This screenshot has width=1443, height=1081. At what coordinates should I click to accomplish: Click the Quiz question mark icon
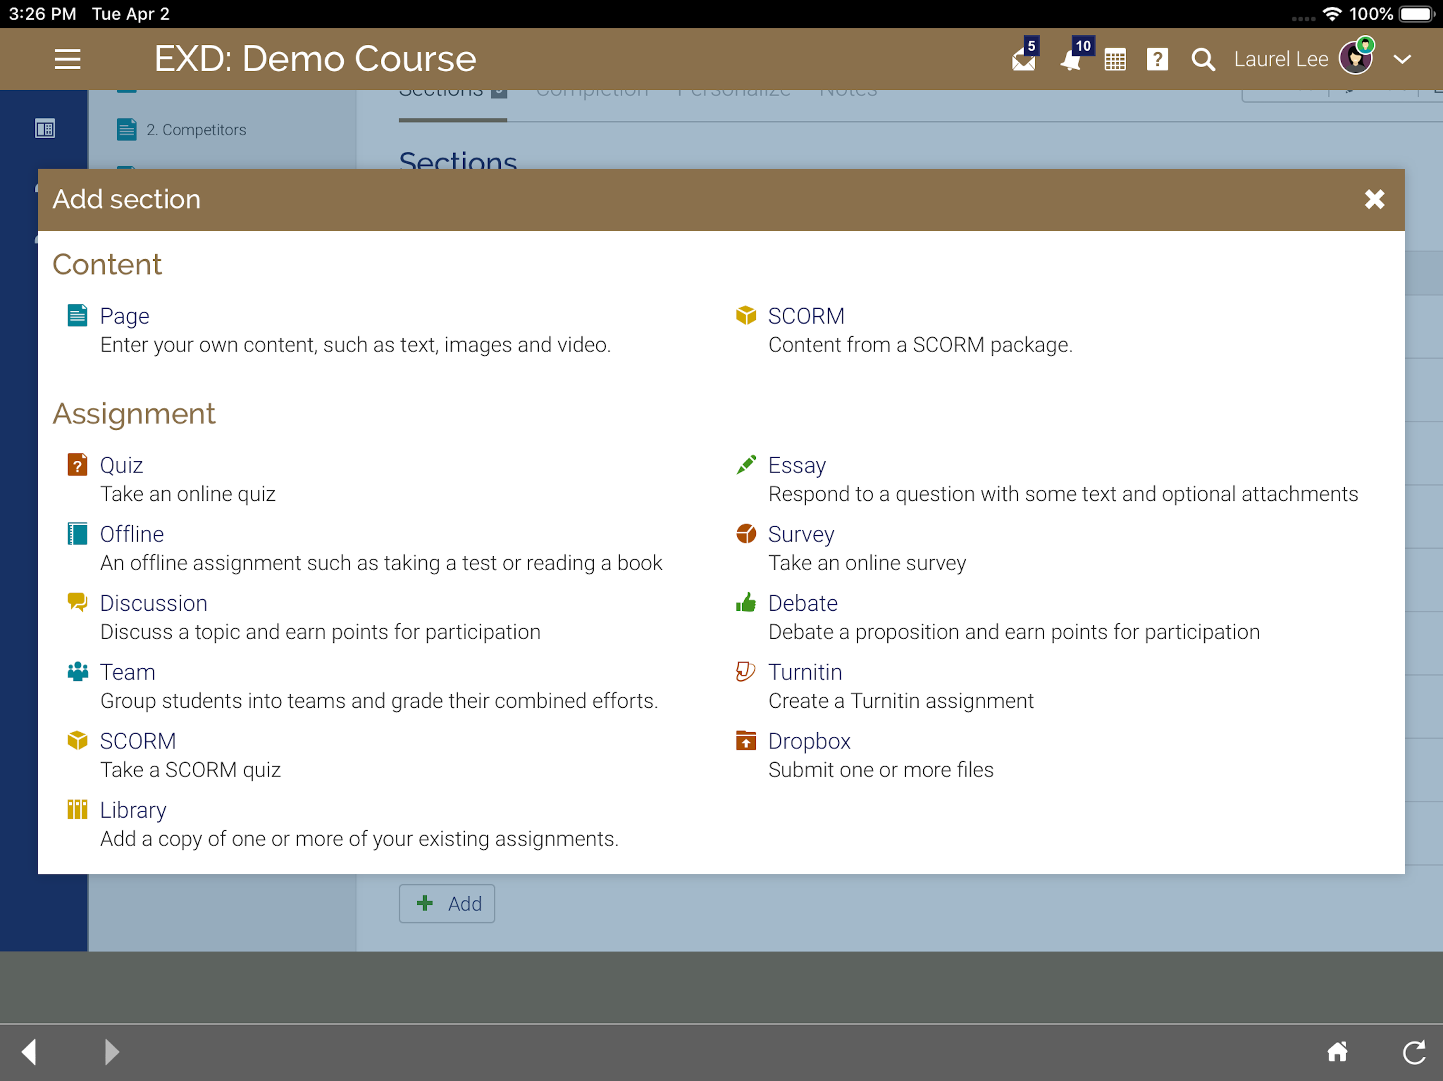78,465
